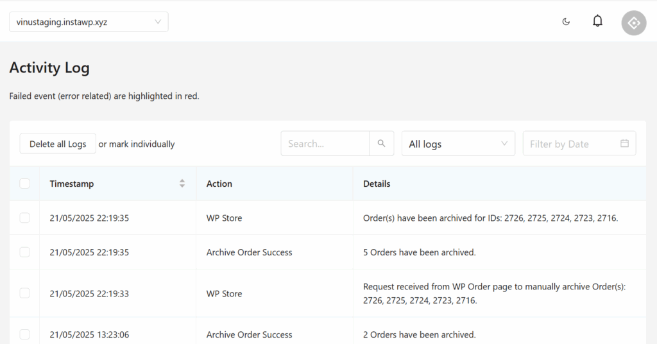Toggle select-all checkbox in table header
Image resolution: width=657 pixels, height=344 pixels.
coord(24,184)
